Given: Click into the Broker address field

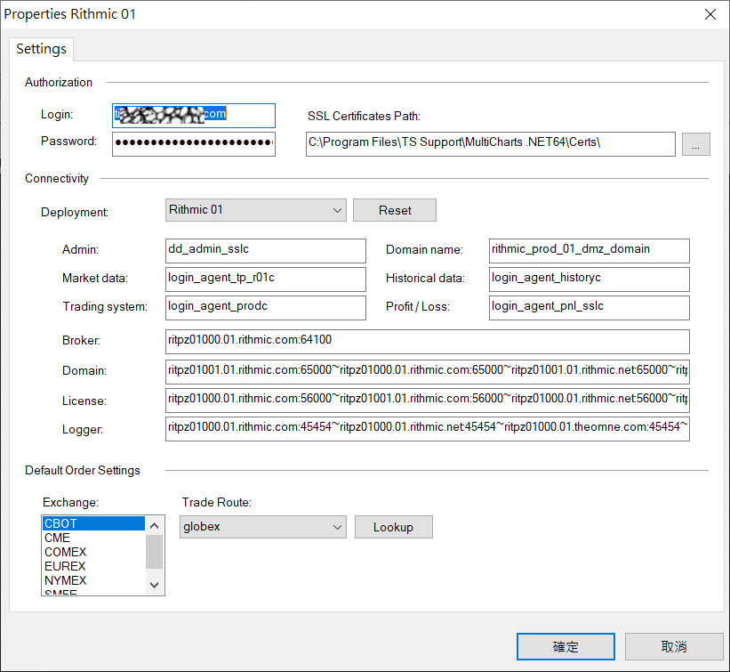Looking at the screenshot, I should (428, 342).
